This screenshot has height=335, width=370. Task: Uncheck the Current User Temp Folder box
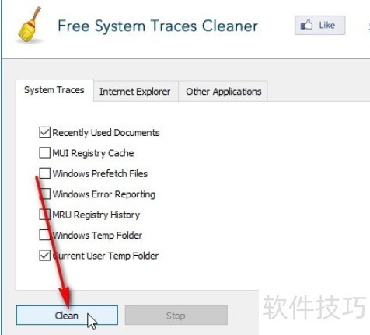tap(44, 255)
